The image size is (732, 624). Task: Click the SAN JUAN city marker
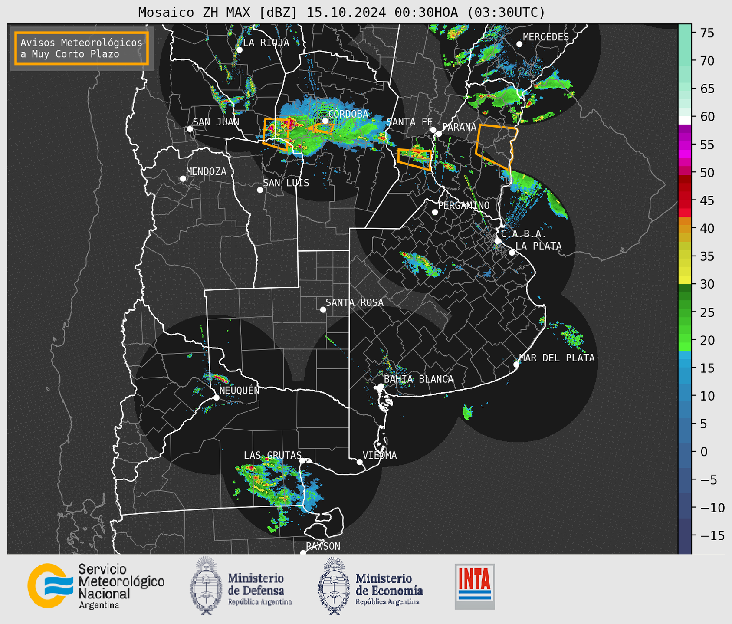(190, 129)
